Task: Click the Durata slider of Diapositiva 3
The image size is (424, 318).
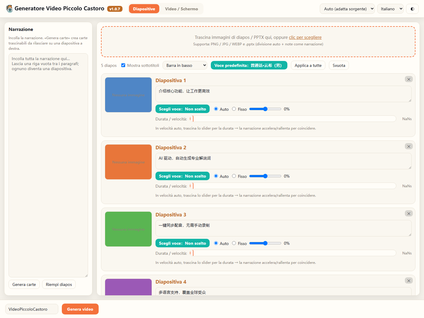Action: pos(293,253)
